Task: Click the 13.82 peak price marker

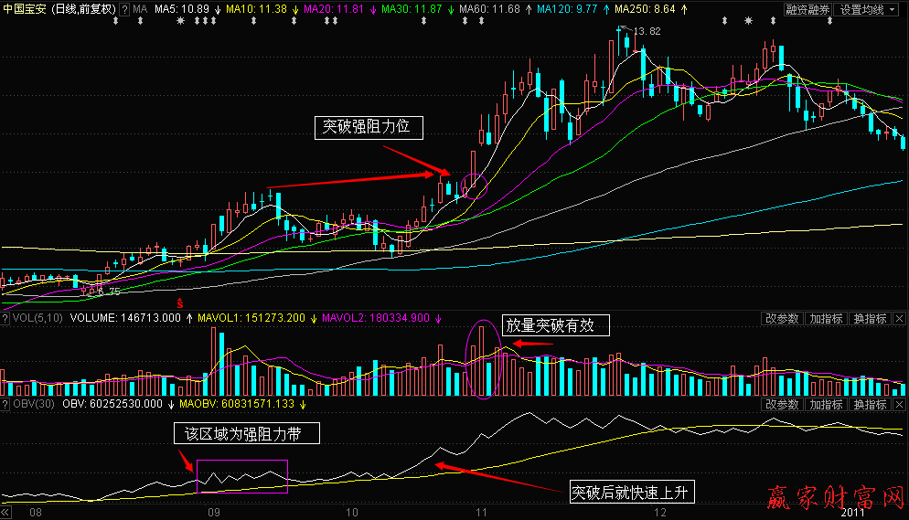Action: [x=646, y=31]
